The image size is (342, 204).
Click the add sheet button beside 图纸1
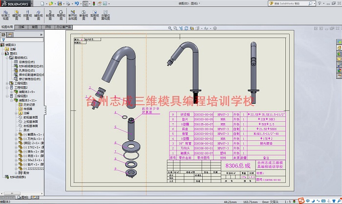[35, 197]
